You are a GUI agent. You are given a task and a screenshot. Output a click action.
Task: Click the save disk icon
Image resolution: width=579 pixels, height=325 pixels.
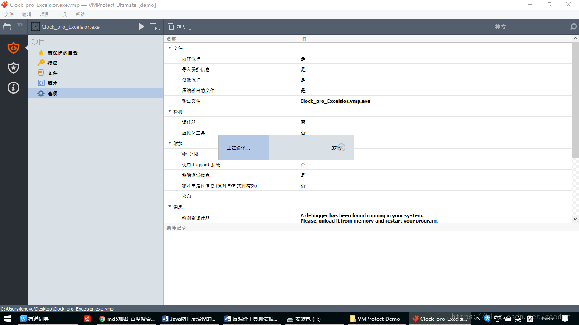click(20, 27)
